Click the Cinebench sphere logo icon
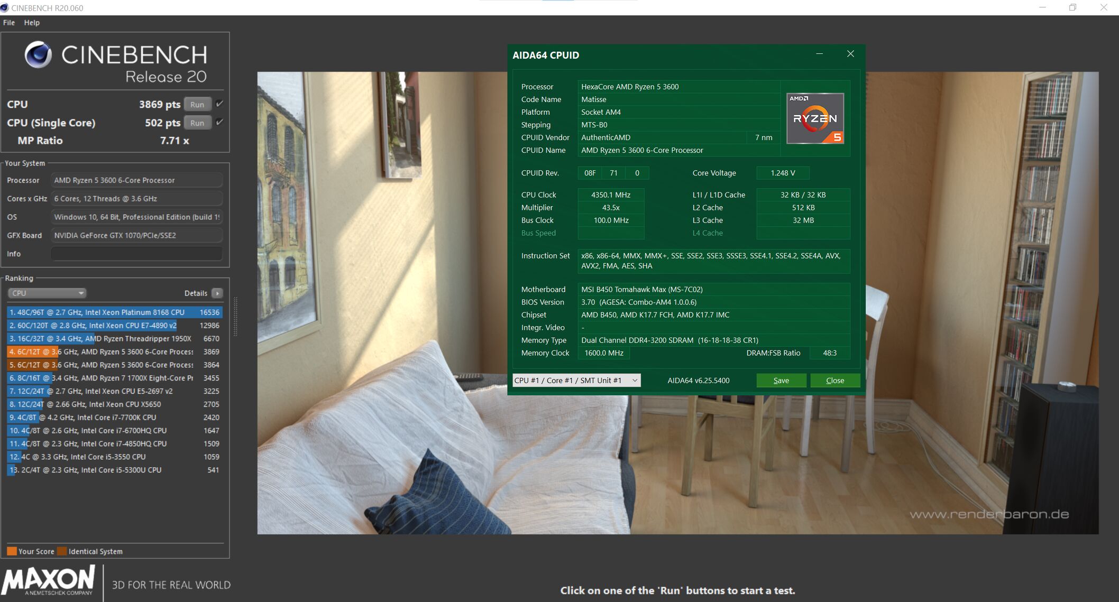This screenshot has width=1119, height=602. (38, 54)
